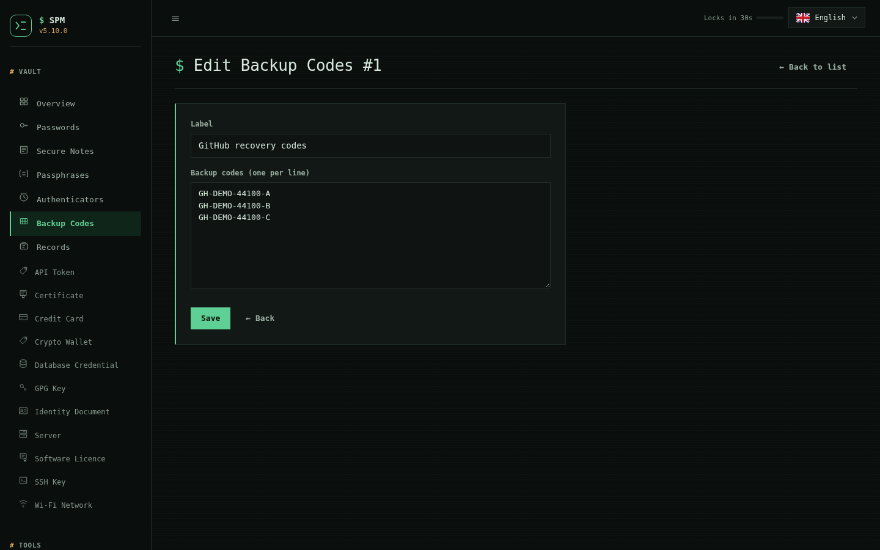Click inside the backup codes textarea
Screen dimensions: 880x550
pos(370,235)
